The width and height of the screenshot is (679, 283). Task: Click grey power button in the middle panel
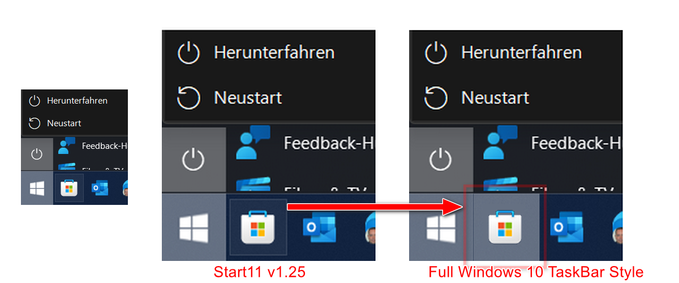[x=194, y=160]
